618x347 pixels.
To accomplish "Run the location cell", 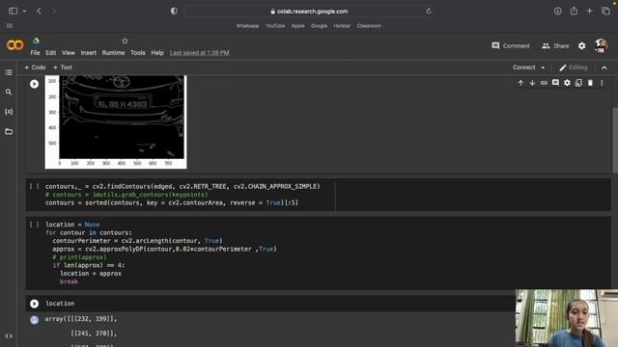I will click(35, 304).
